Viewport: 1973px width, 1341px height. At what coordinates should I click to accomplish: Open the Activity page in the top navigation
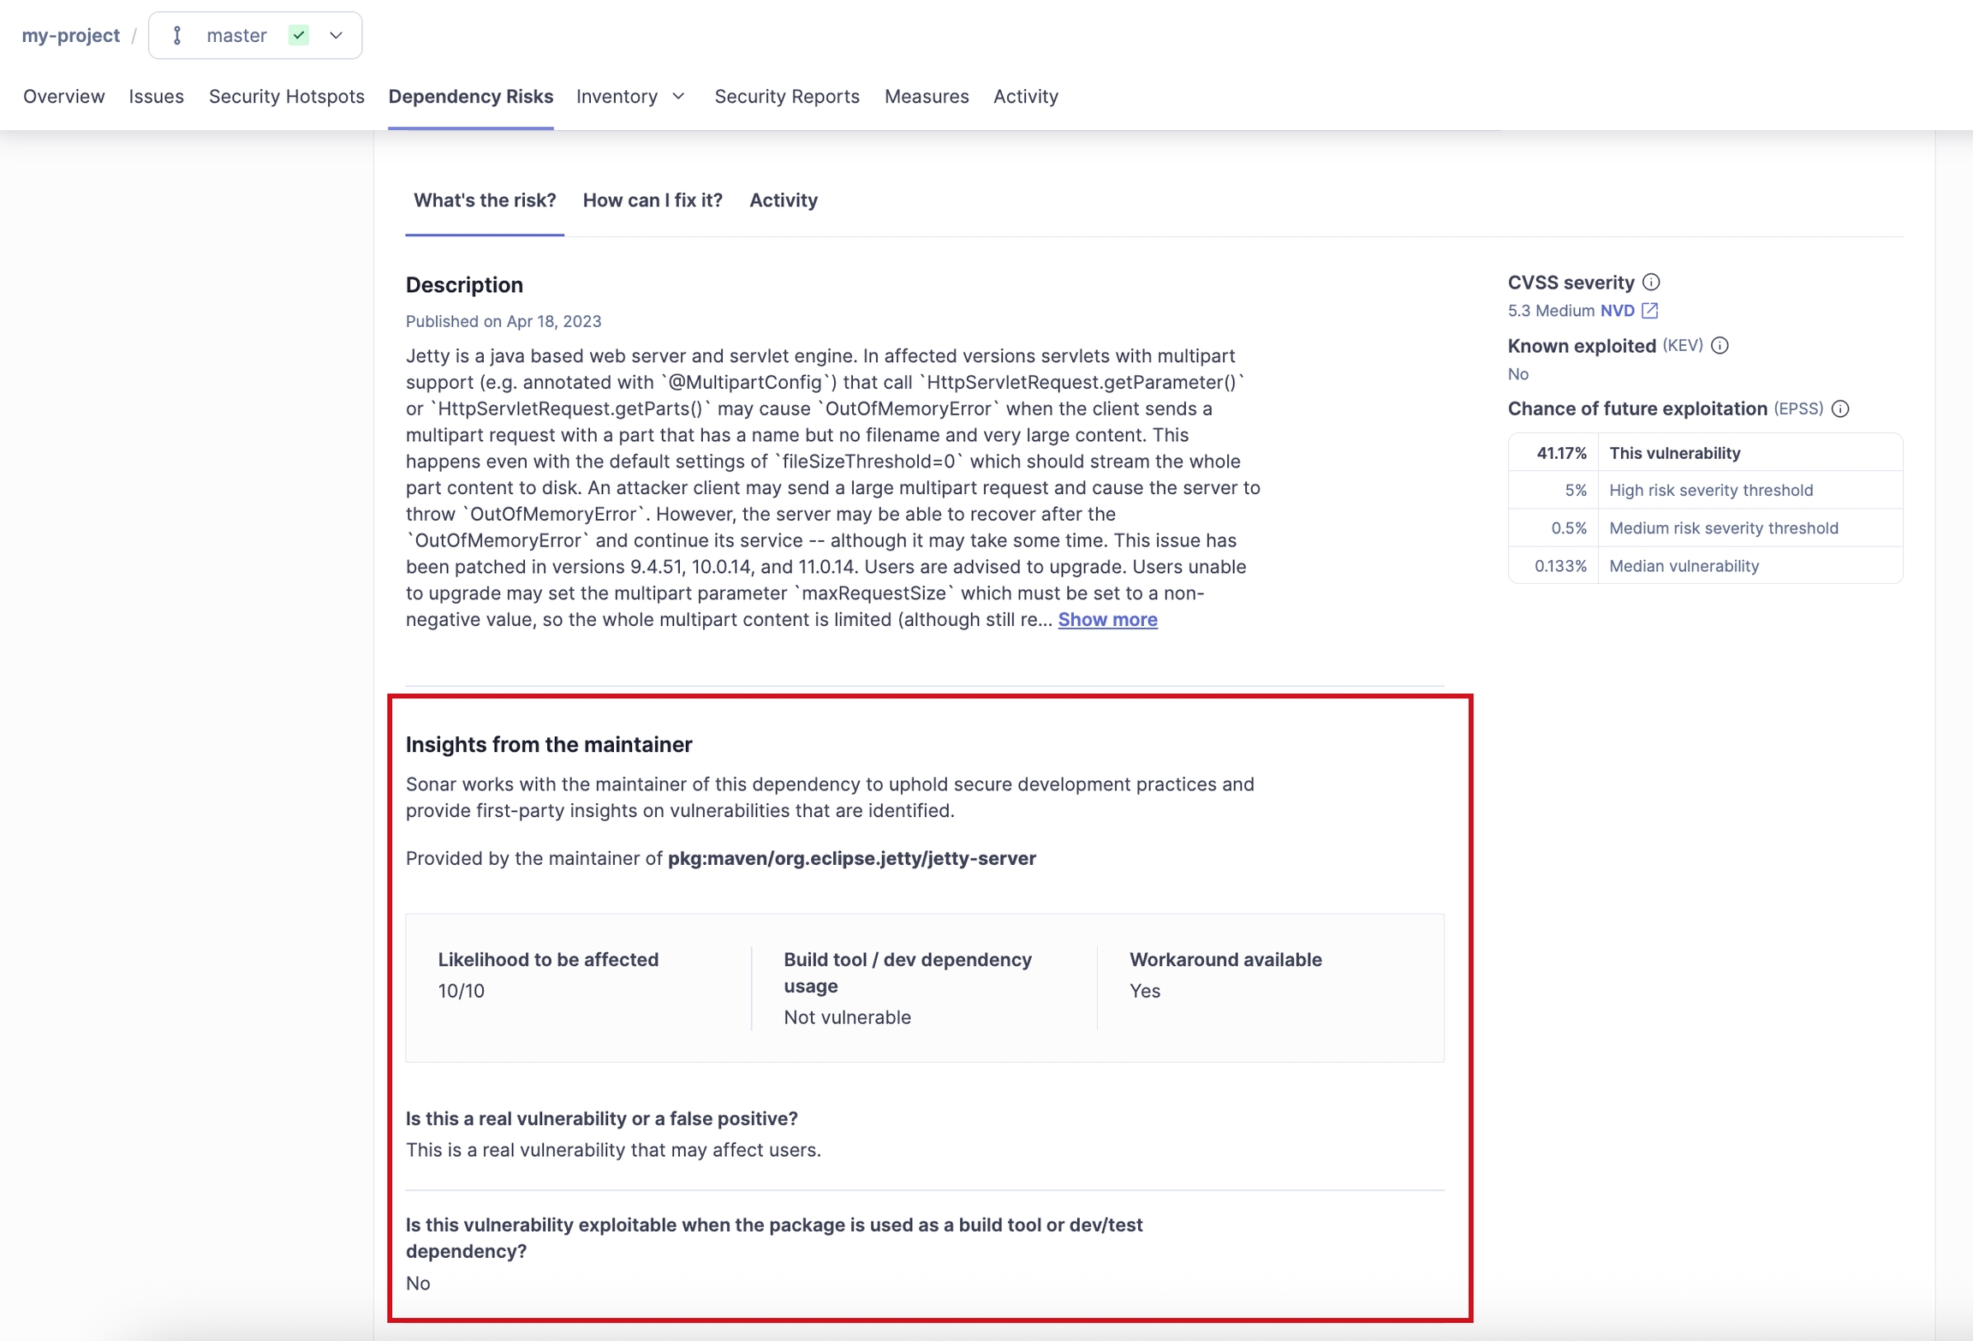pyautogui.click(x=1025, y=97)
